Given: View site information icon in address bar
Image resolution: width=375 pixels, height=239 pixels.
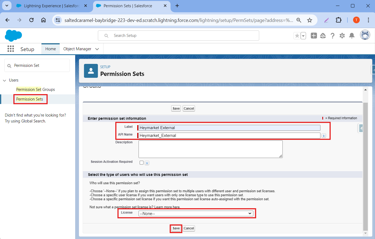Looking at the screenshot, I should (x=58, y=20).
